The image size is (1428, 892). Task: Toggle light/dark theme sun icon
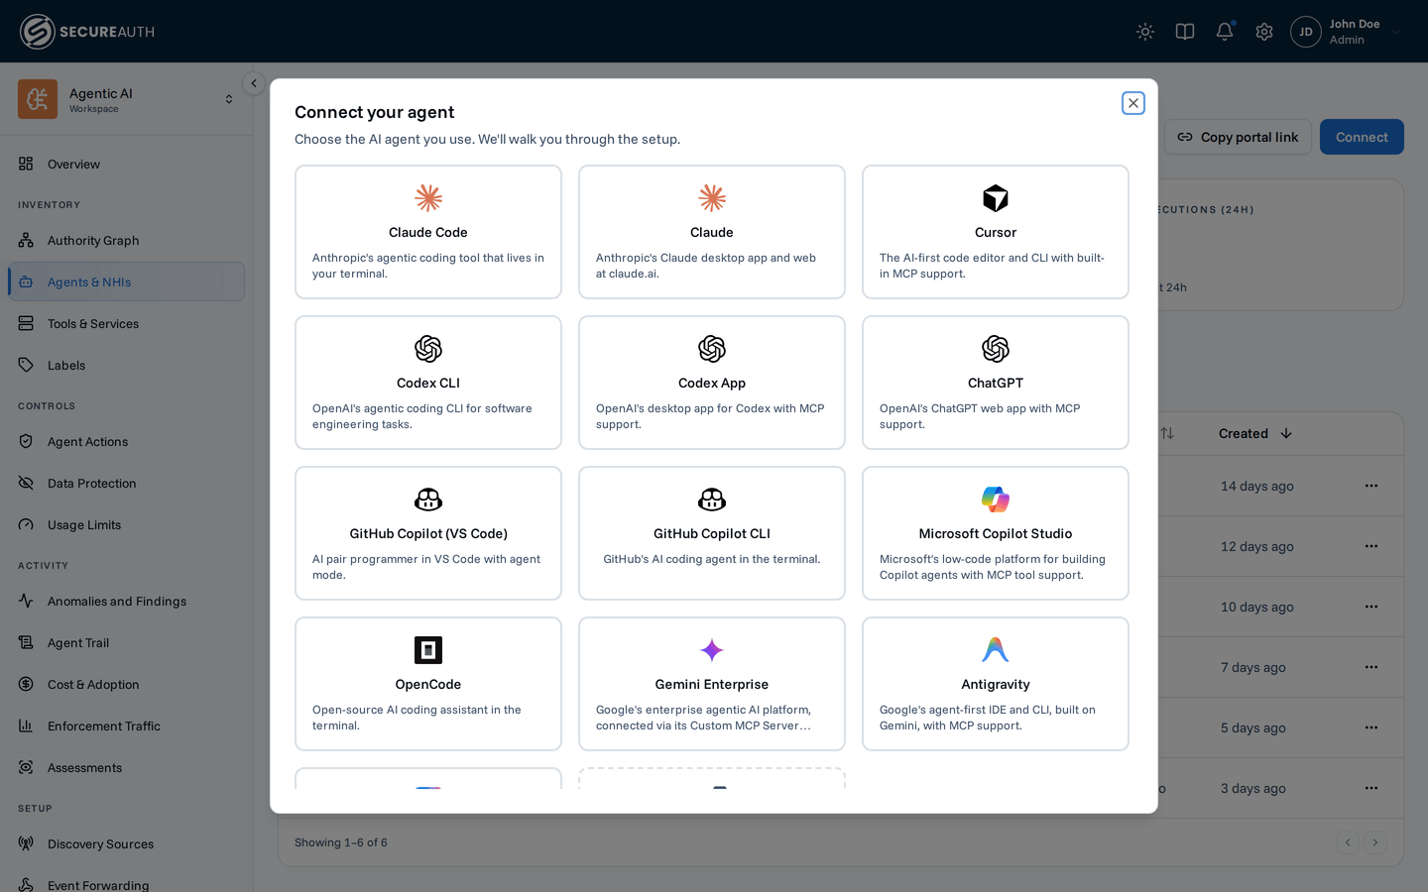tap(1145, 32)
